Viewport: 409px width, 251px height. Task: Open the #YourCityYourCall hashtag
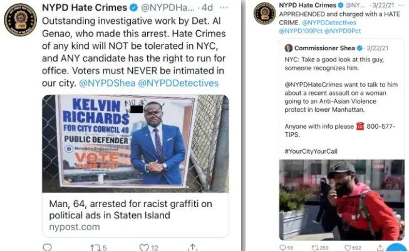pyautogui.click(x=311, y=151)
